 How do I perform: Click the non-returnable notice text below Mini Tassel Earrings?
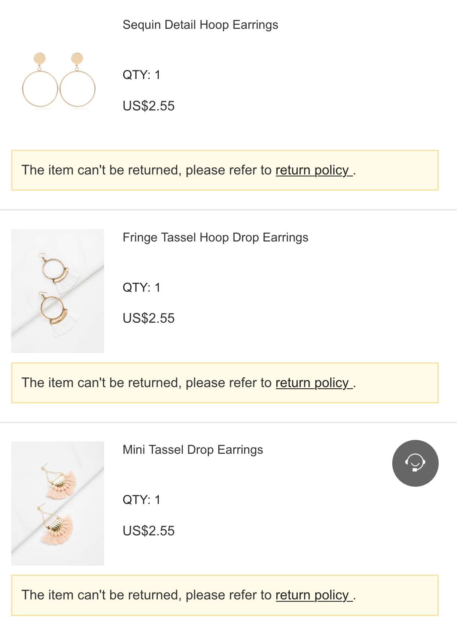146,595
